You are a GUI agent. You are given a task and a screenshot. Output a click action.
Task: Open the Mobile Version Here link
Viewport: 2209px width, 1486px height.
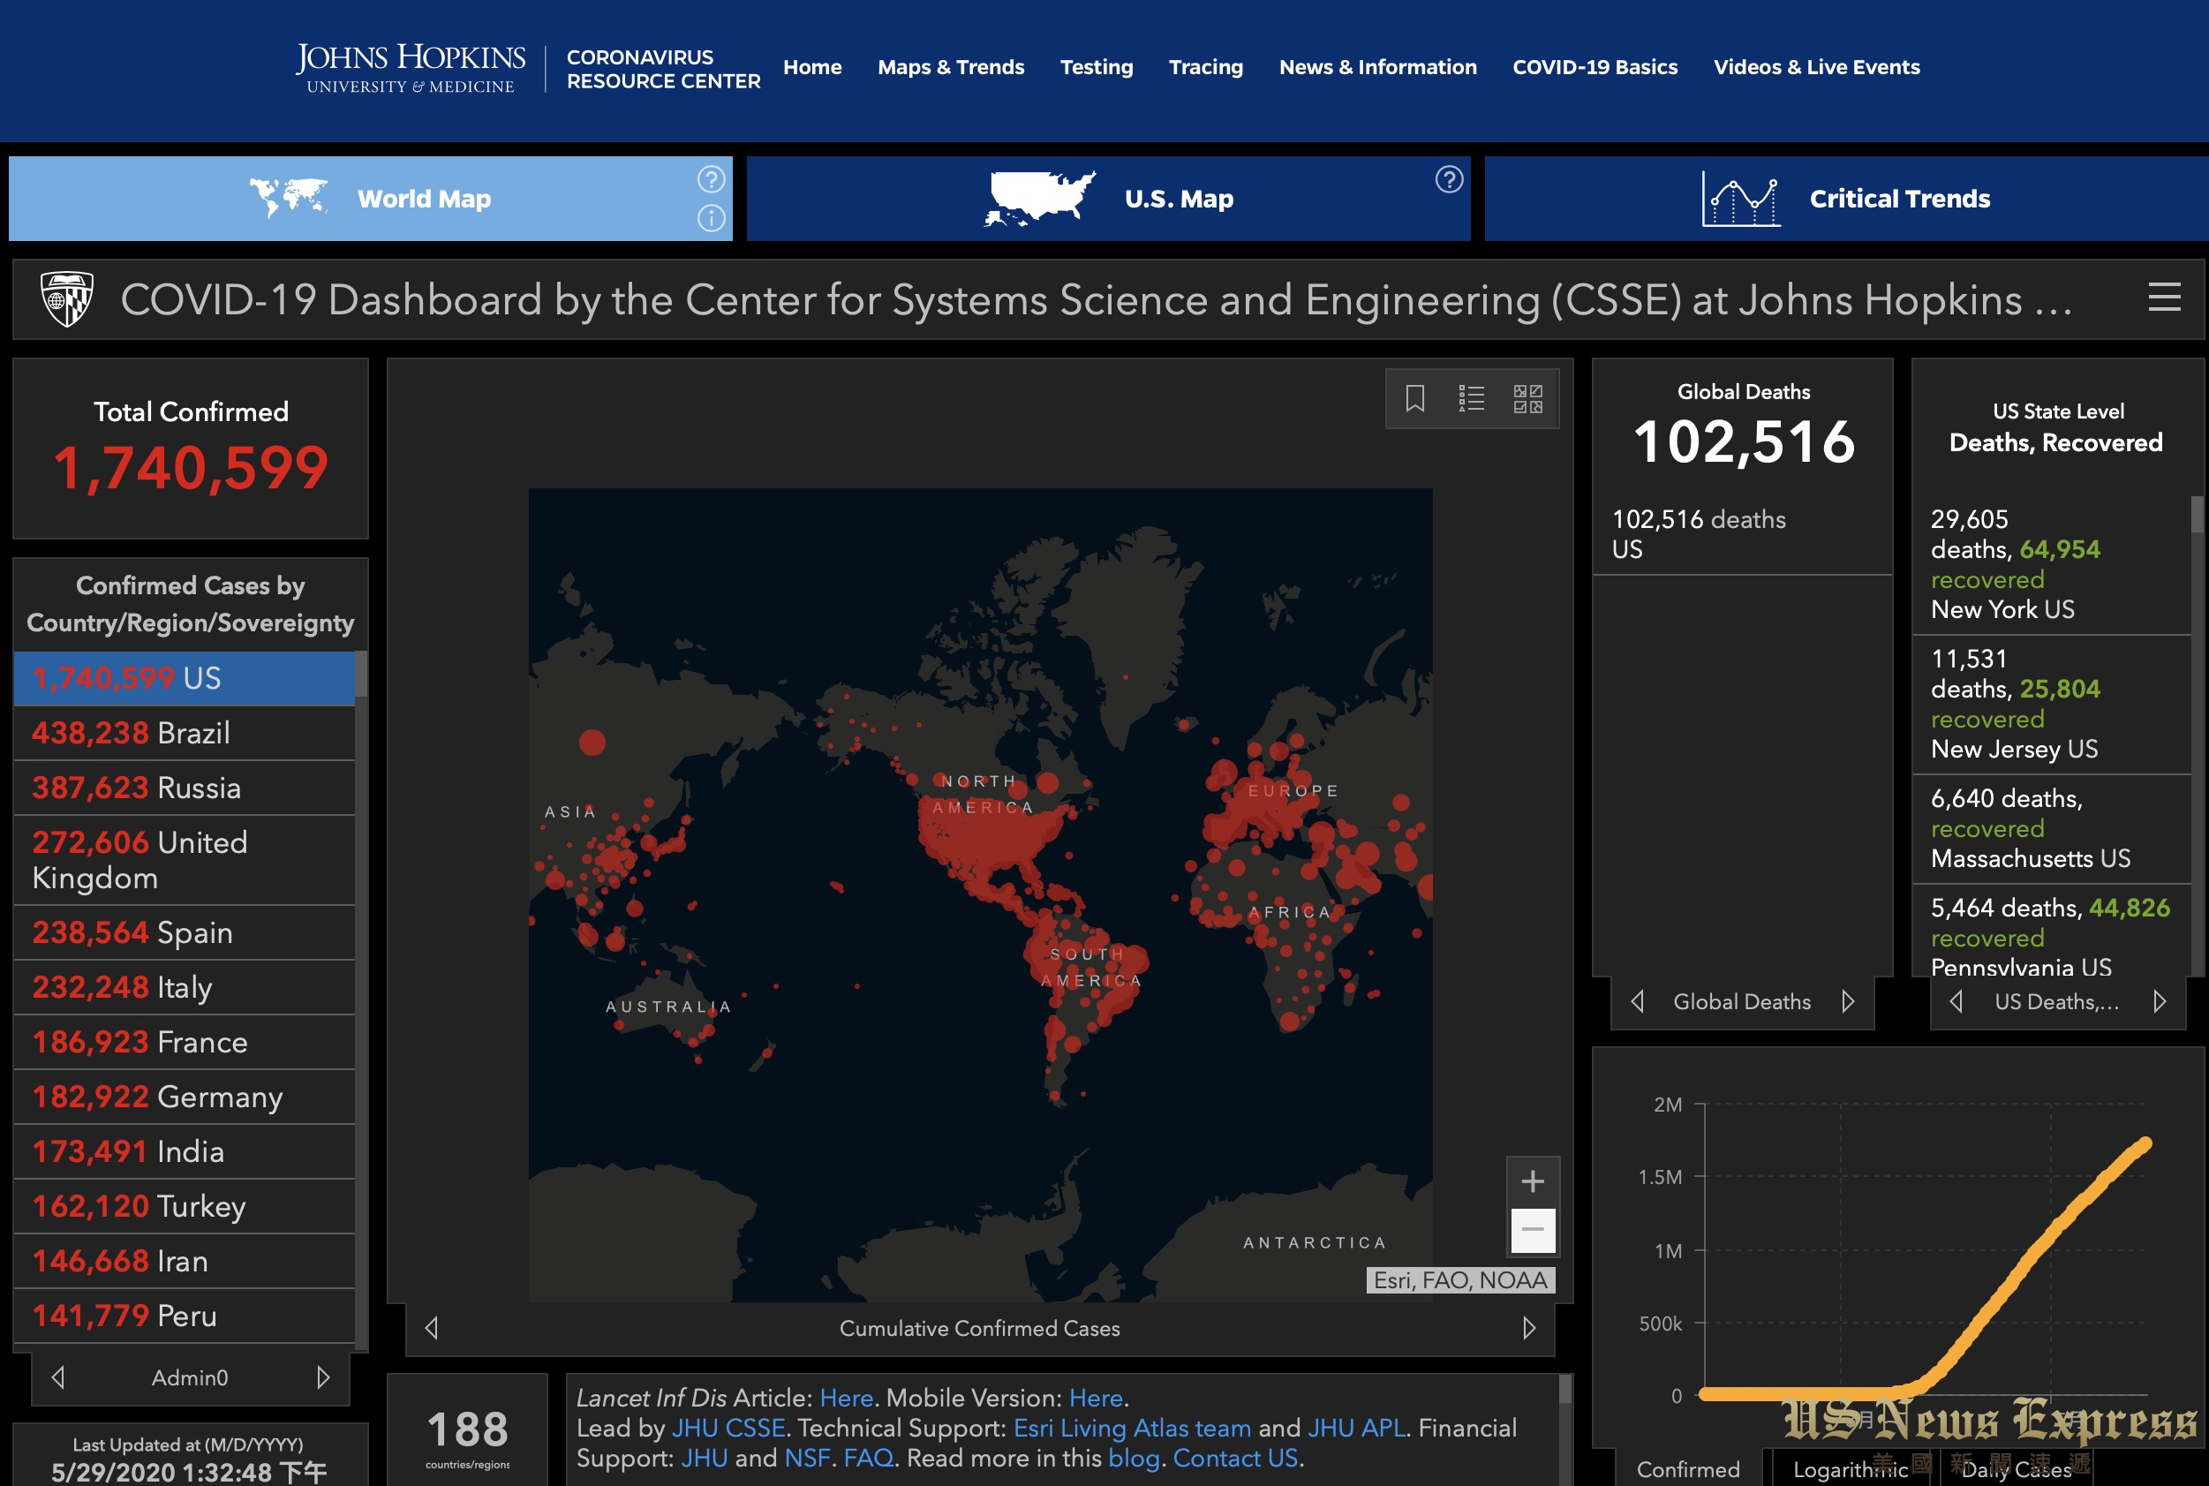click(1096, 1398)
